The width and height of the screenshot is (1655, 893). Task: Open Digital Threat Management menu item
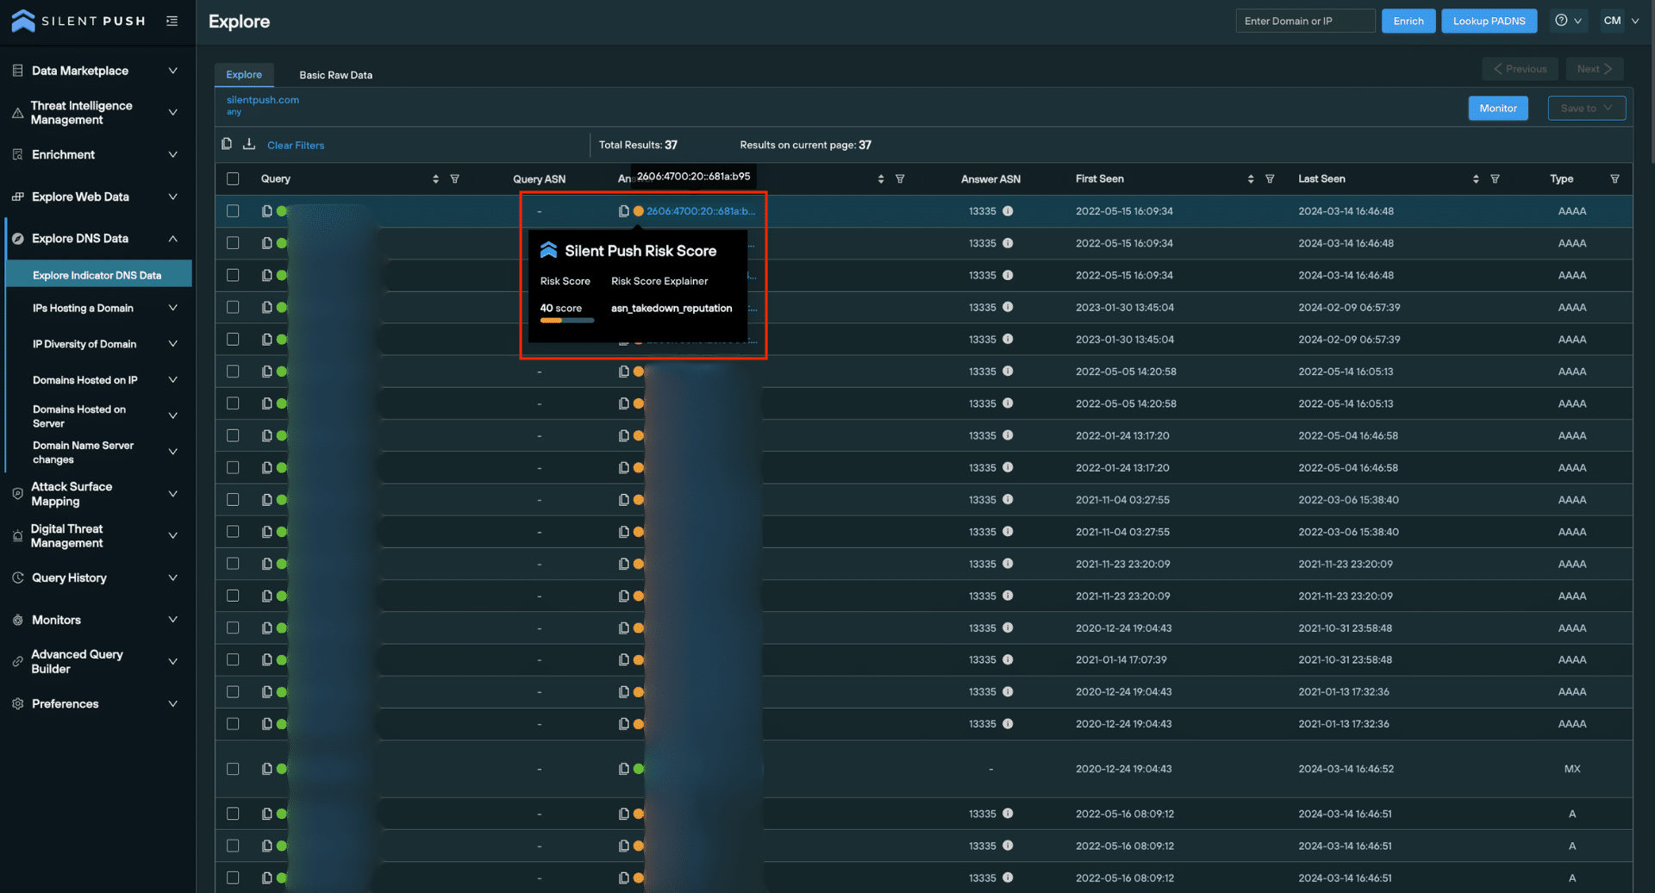66,536
